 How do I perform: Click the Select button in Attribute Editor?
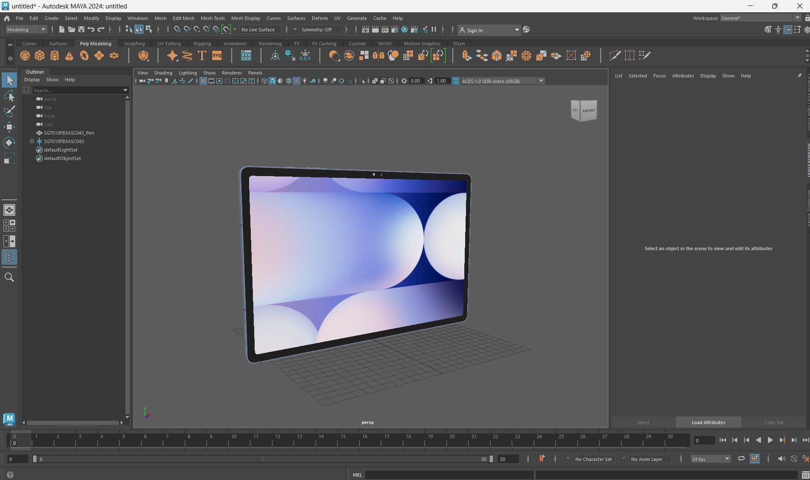[x=643, y=422]
